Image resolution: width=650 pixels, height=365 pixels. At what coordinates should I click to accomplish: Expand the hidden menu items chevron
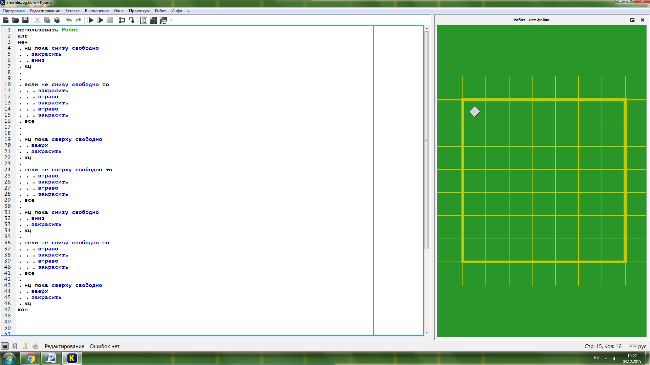point(189,11)
